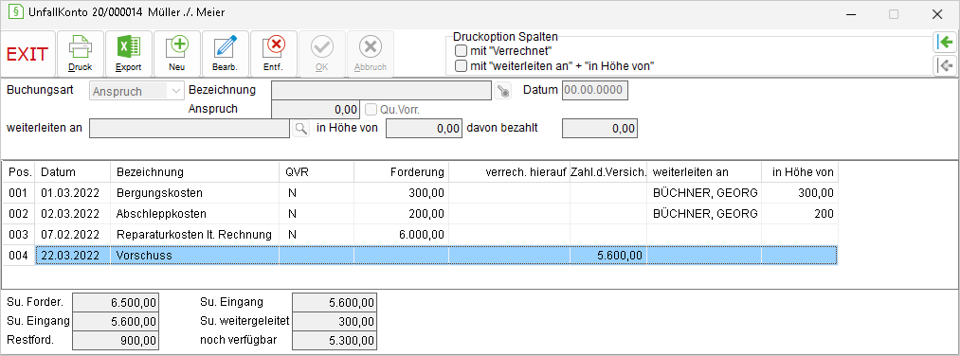Enable the mit "Verrechnet" print option
960x356 pixels.
tap(461, 50)
